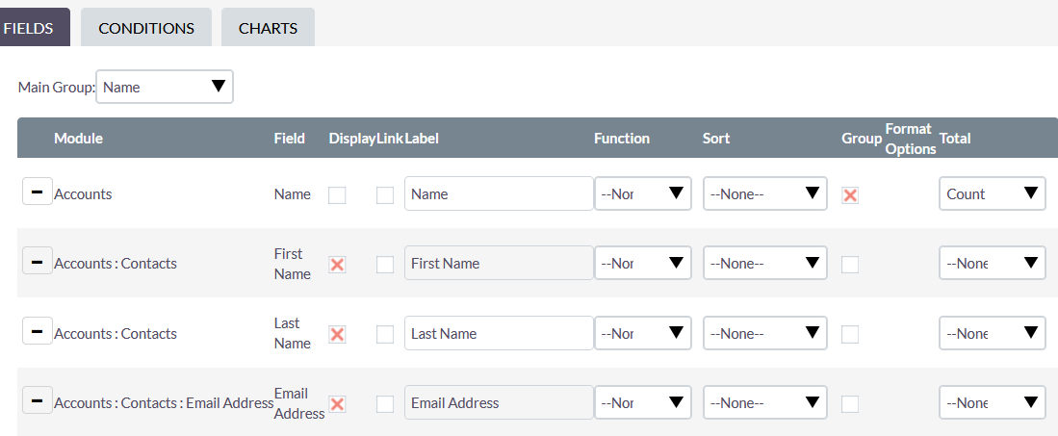This screenshot has height=436, width=1058.
Task: Open Total dropdown for Email Address row
Action: (x=992, y=402)
